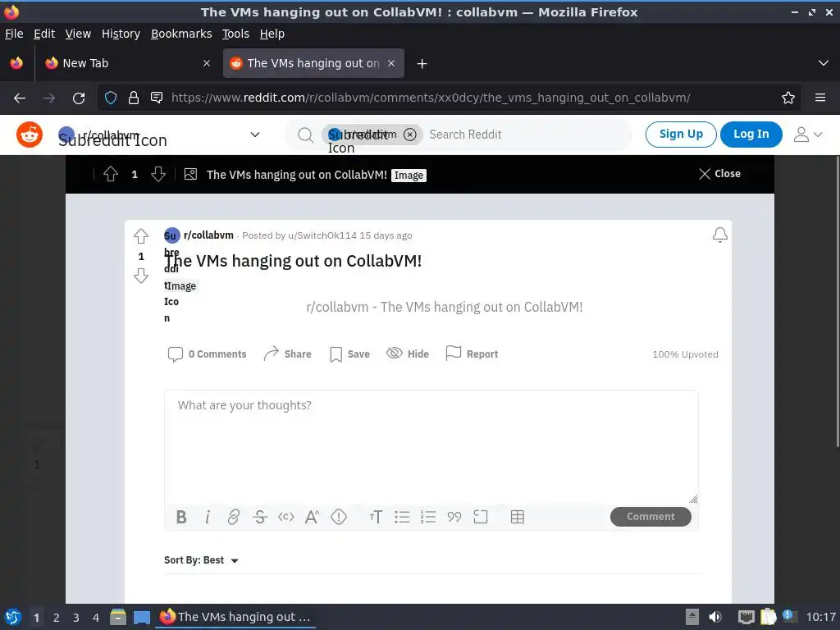Insert a code block
Image resolution: width=840 pixels, height=630 pixels.
point(481,517)
